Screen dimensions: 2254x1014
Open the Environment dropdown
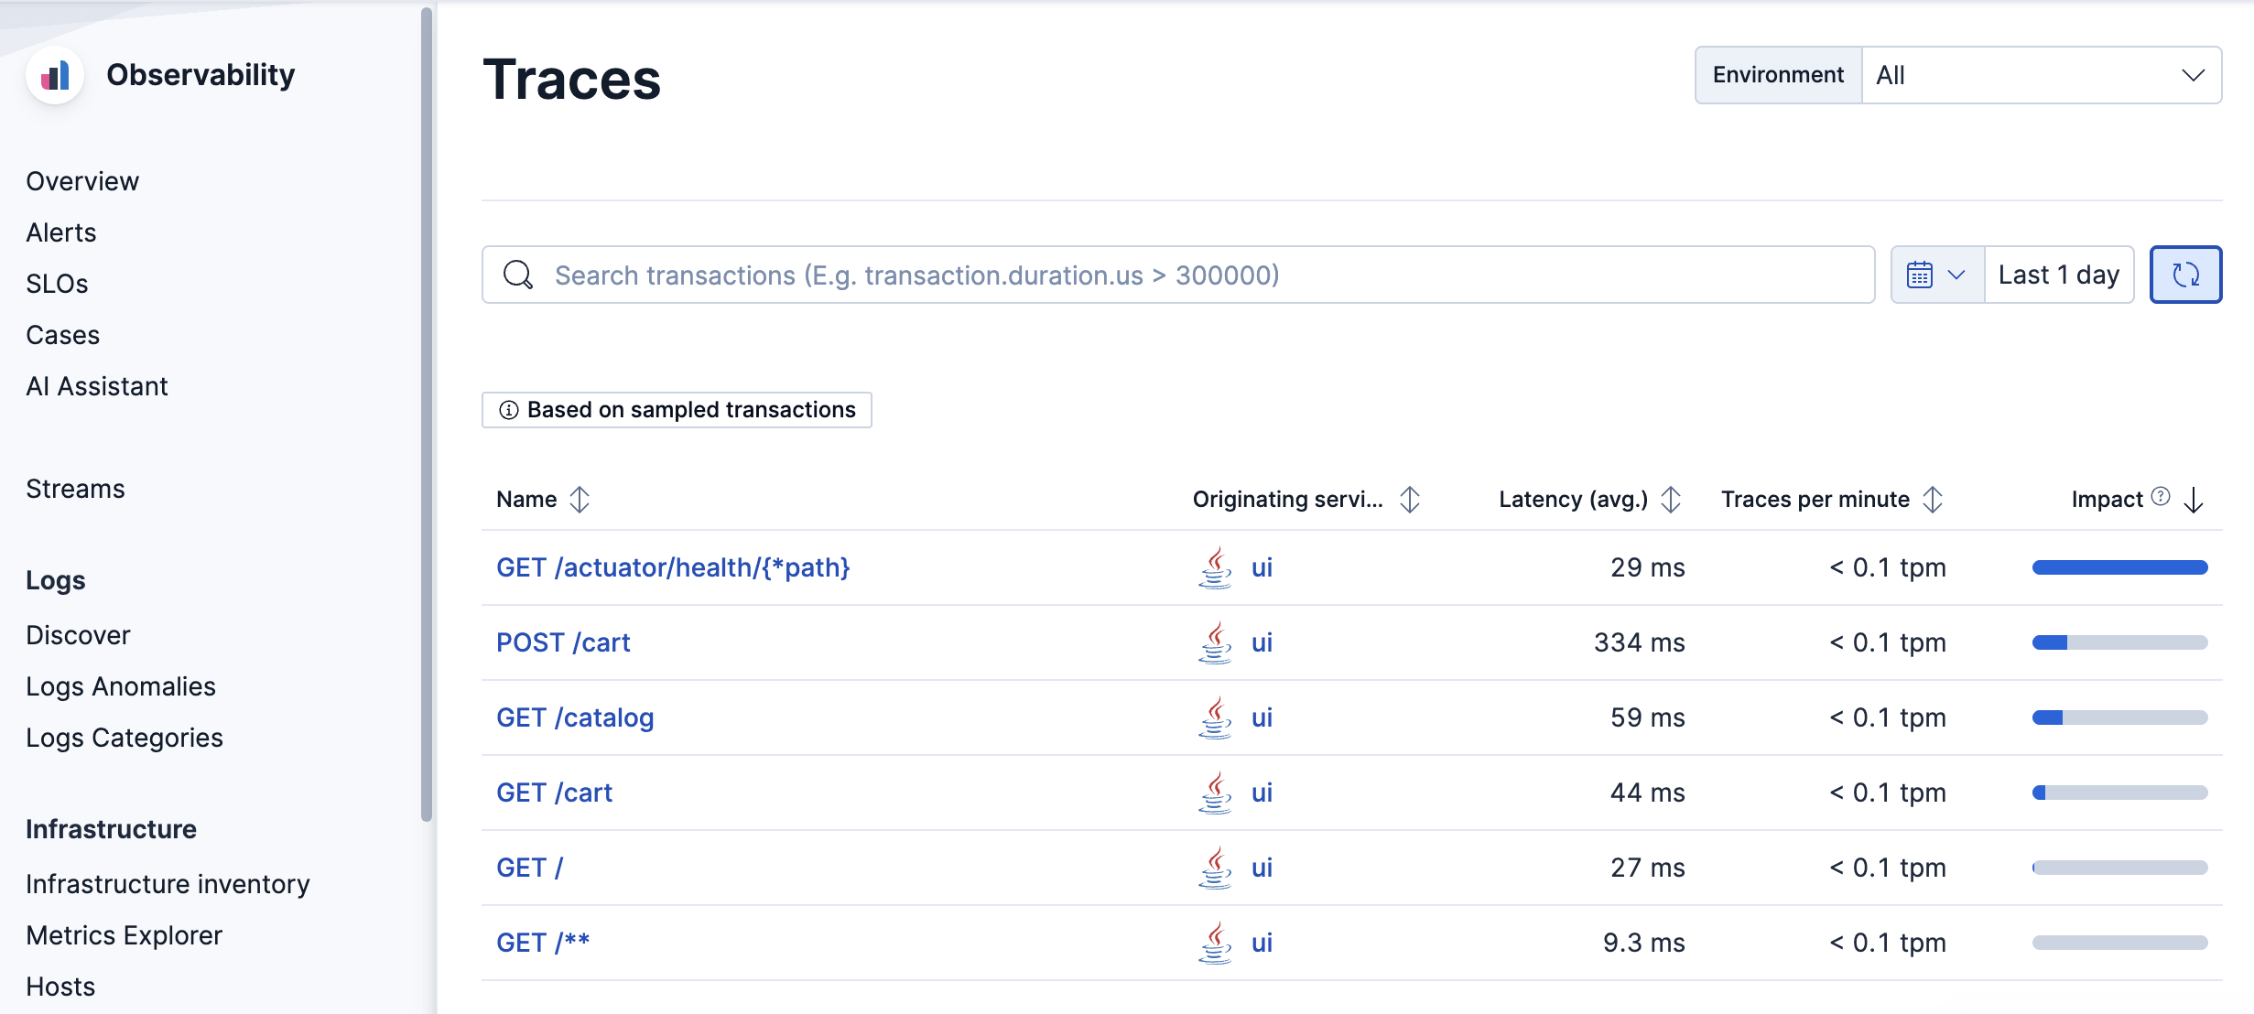(x=2041, y=75)
